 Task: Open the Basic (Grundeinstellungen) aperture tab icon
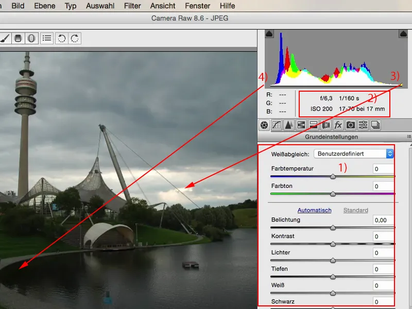tap(264, 125)
